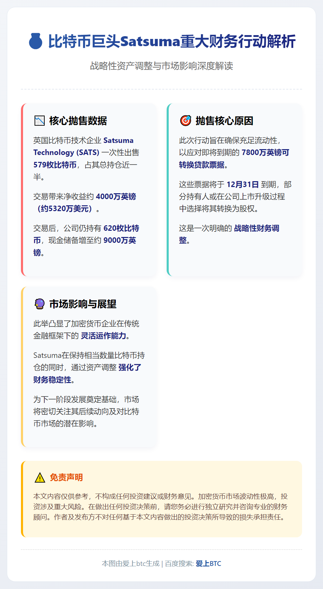Click the bold text Satsuma Technology (SATS)

tap(83, 146)
